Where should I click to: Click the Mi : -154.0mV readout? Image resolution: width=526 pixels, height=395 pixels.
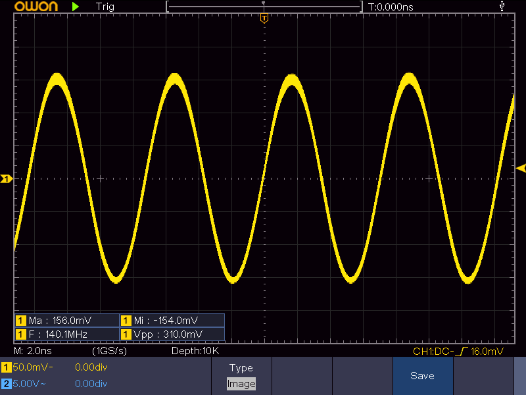[x=166, y=321]
